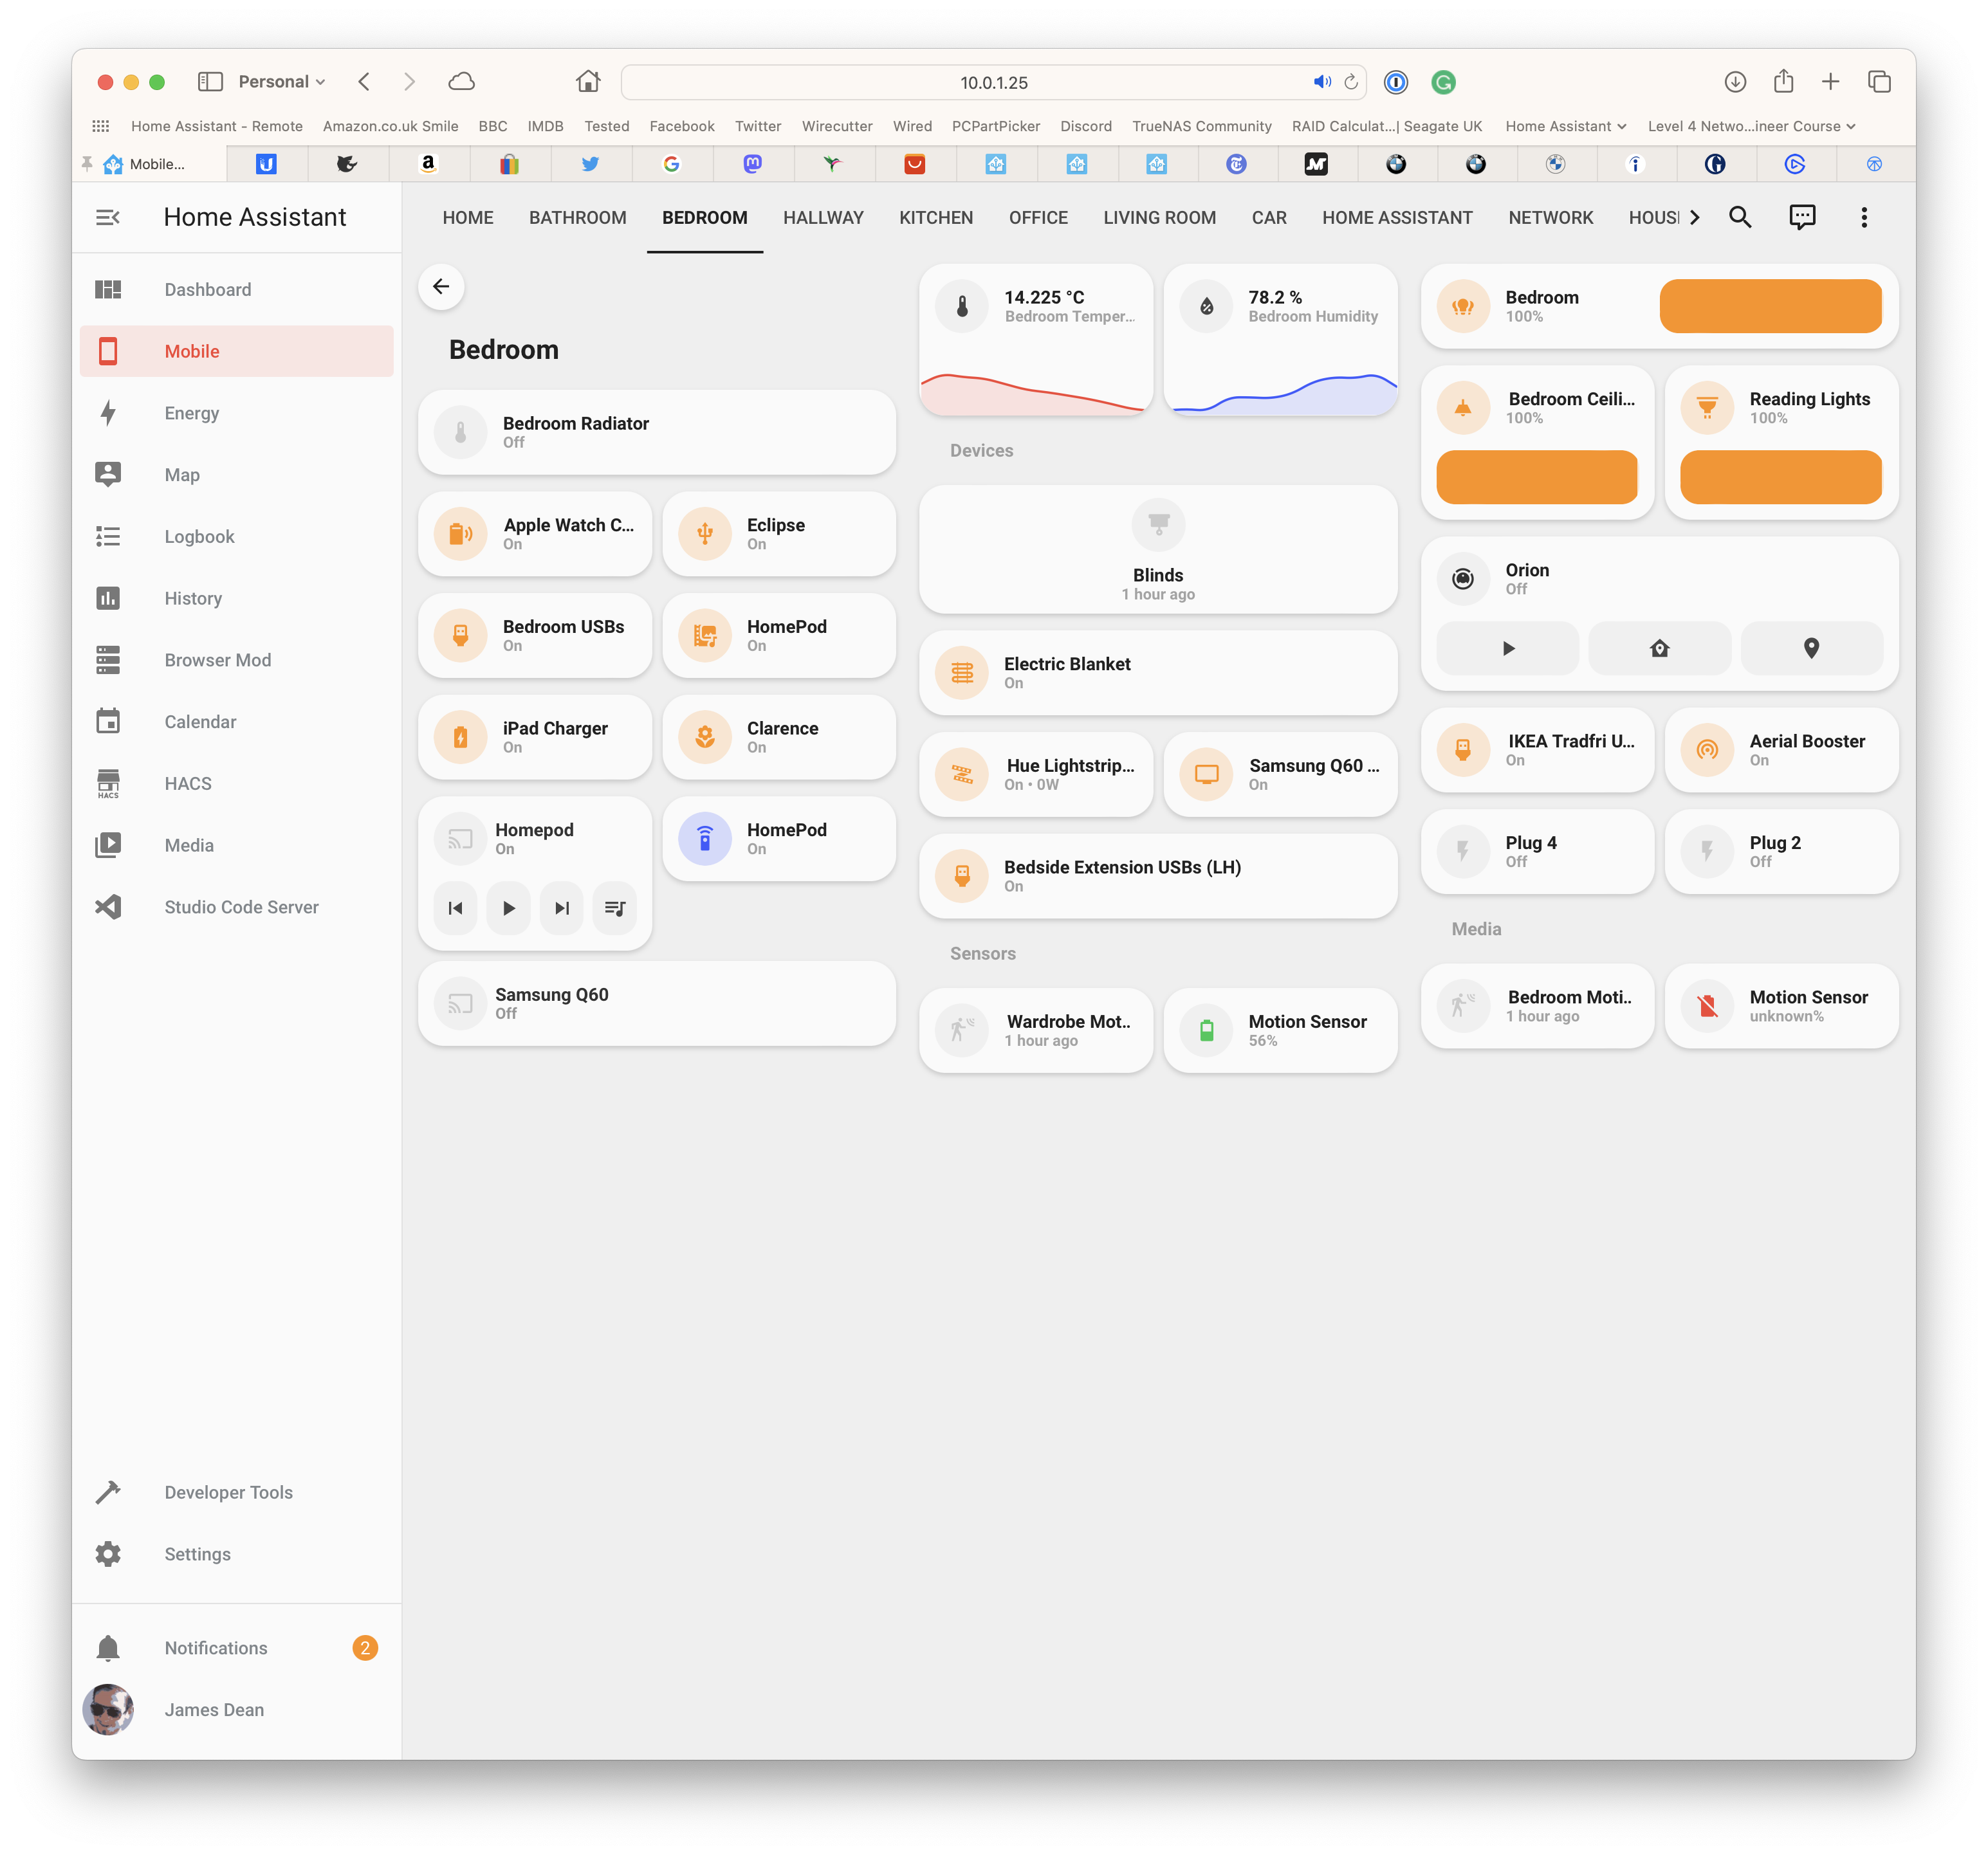Switch to the KITCHEN tab
Image resolution: width=1988 pixels, height=1855 pixels.
(x=936, y=217)
